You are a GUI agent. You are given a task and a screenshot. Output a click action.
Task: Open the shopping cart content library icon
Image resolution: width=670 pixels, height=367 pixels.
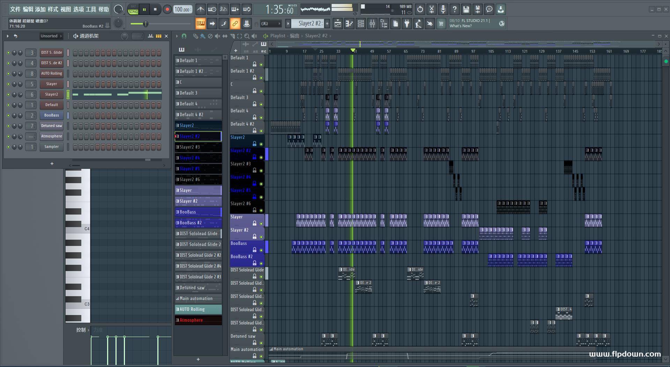[x=441, y=24]
